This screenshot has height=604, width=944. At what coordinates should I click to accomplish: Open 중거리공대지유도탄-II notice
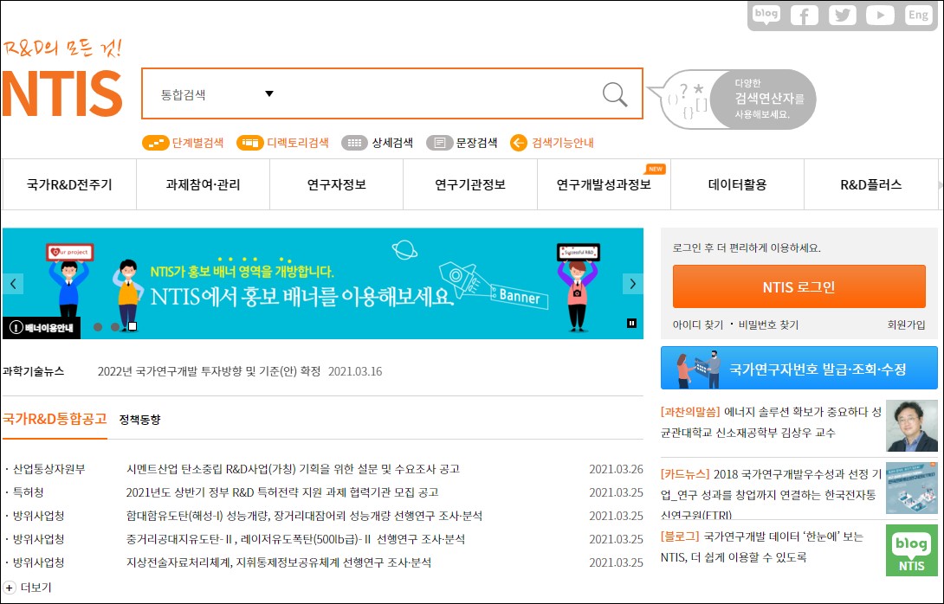pos(295,539)
